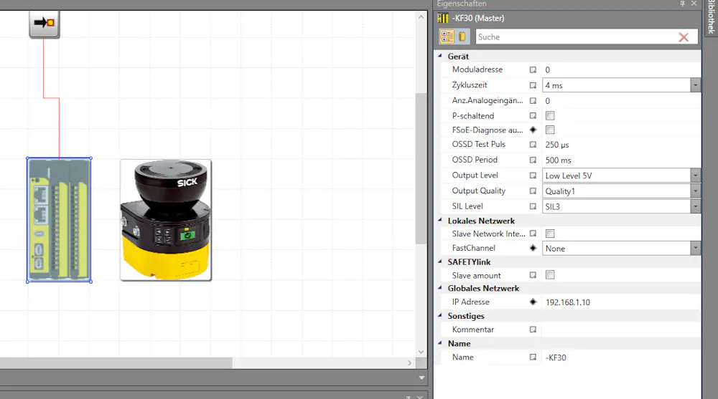Pin the Eigenschaften panel
Screen dimensions: 718x399
(x=682, y=4)
